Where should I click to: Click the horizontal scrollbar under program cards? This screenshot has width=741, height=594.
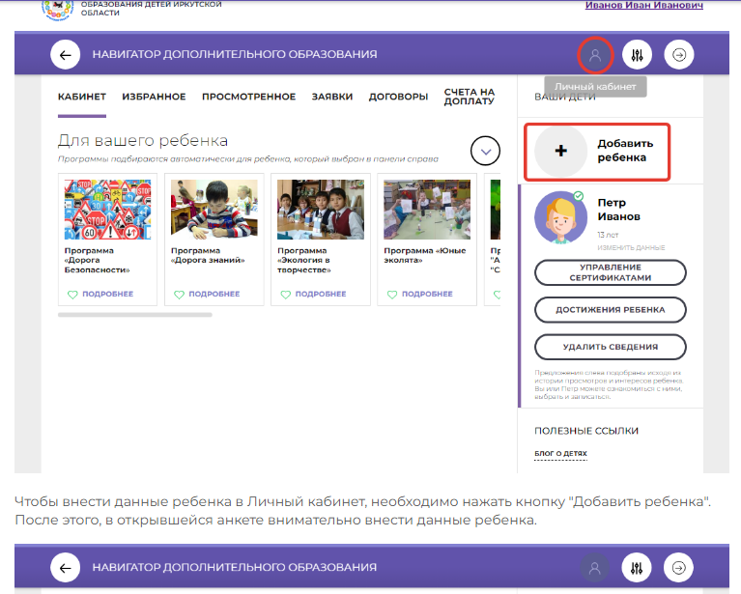point(134,314)
